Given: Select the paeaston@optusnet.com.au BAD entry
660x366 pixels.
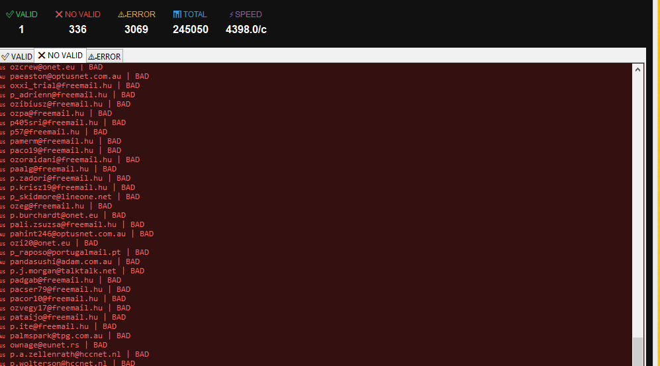Looking at the screenshot, I should click(79, 76).
